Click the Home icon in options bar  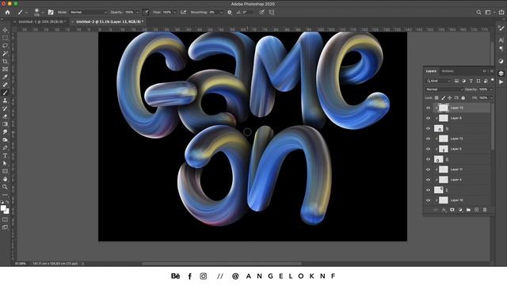(7, 13)
